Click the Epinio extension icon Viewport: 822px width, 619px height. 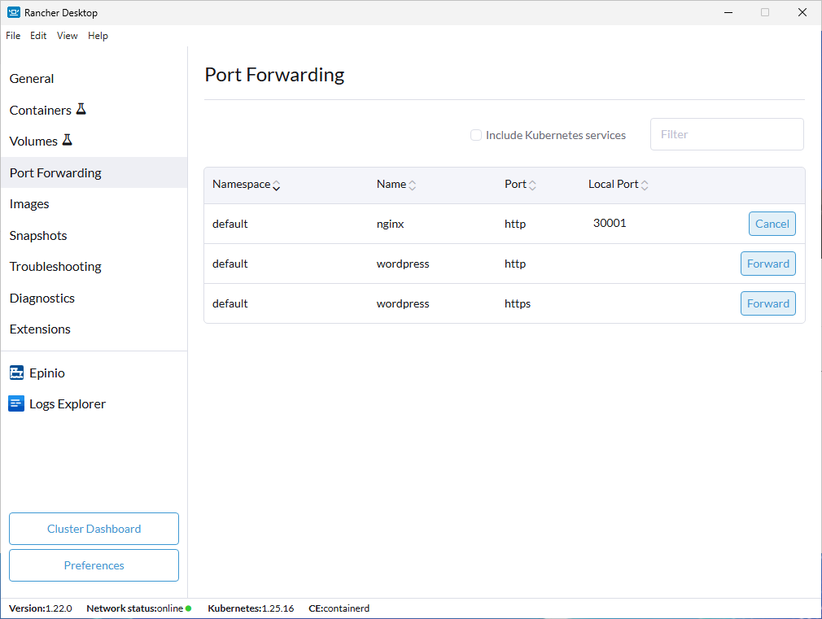tap(17, 373)
